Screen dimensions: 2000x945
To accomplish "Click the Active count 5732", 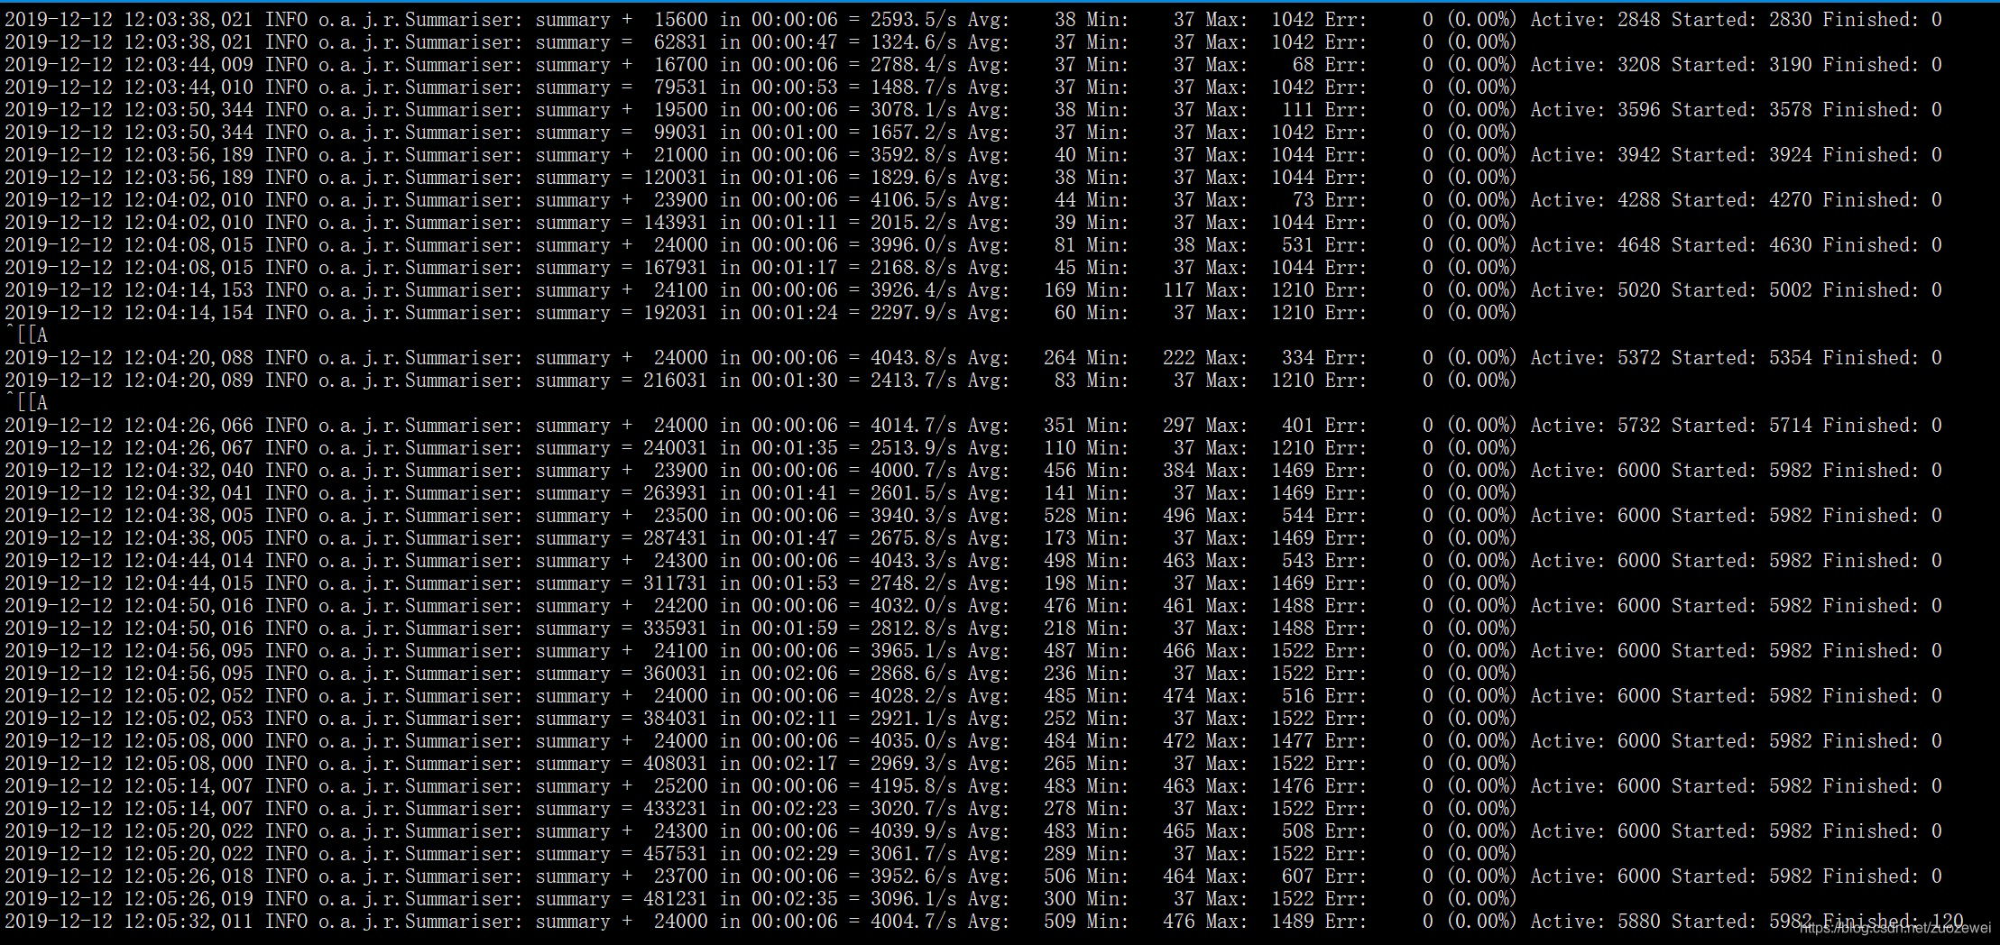I will pos(1638,426).
